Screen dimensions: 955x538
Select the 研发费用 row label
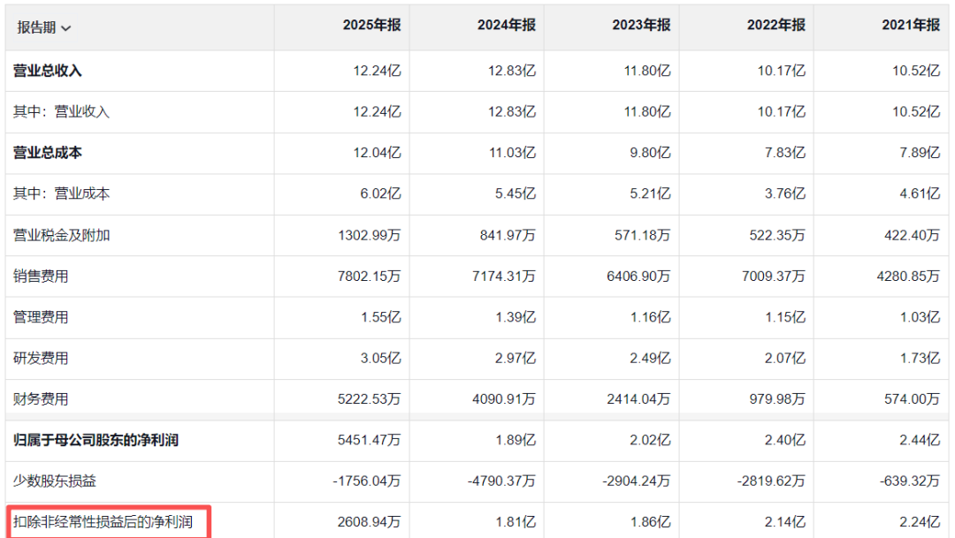tap(41, 359)
